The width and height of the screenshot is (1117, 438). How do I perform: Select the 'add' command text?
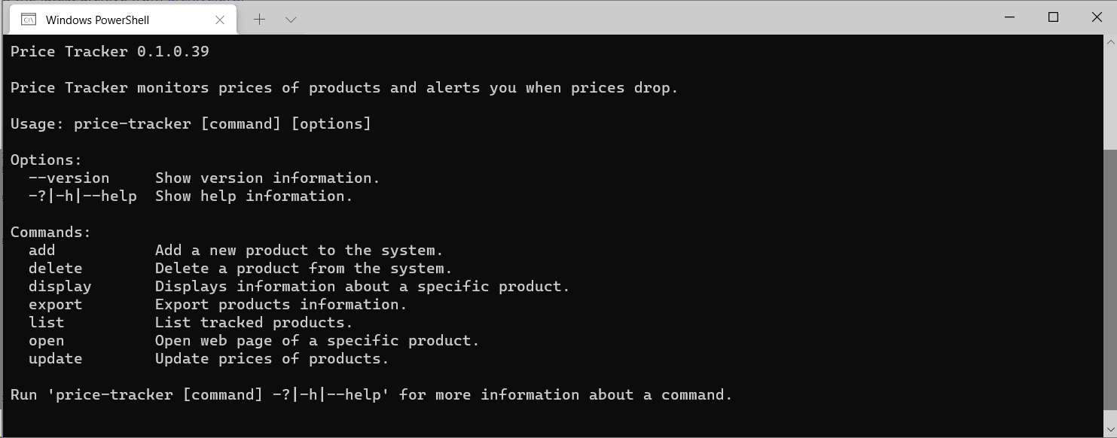[42, 250]
